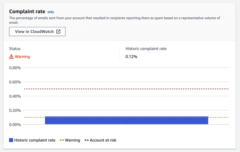The height and width of the screenshot is (152, 240).
Task: Click the blue Historic complaint rate legend swatch
Action: click(11, 140)
